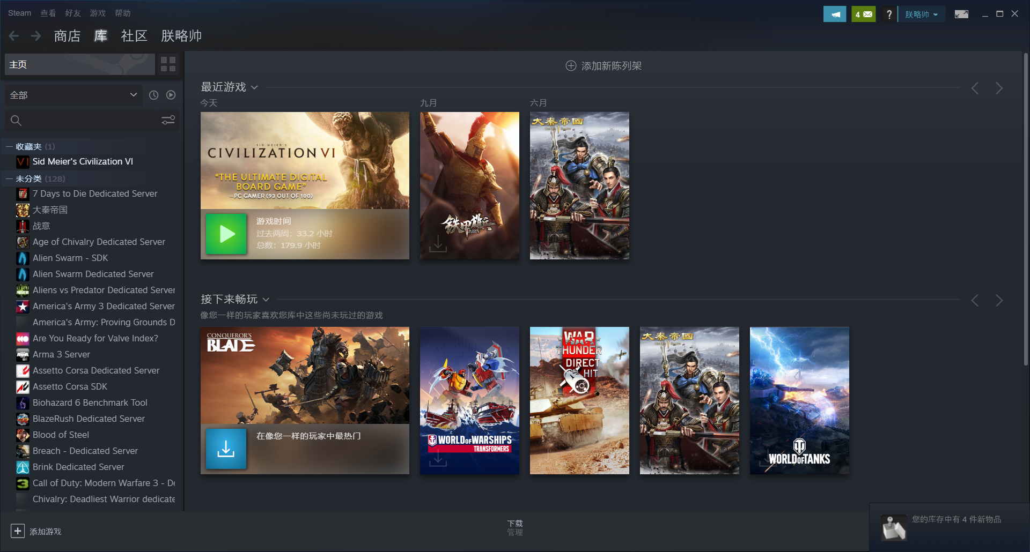The height and width of the screenshot is (552, 1030).
Task: Open advanced filter sliders icon
Action: pyautogui.click(x=168, y=120)
